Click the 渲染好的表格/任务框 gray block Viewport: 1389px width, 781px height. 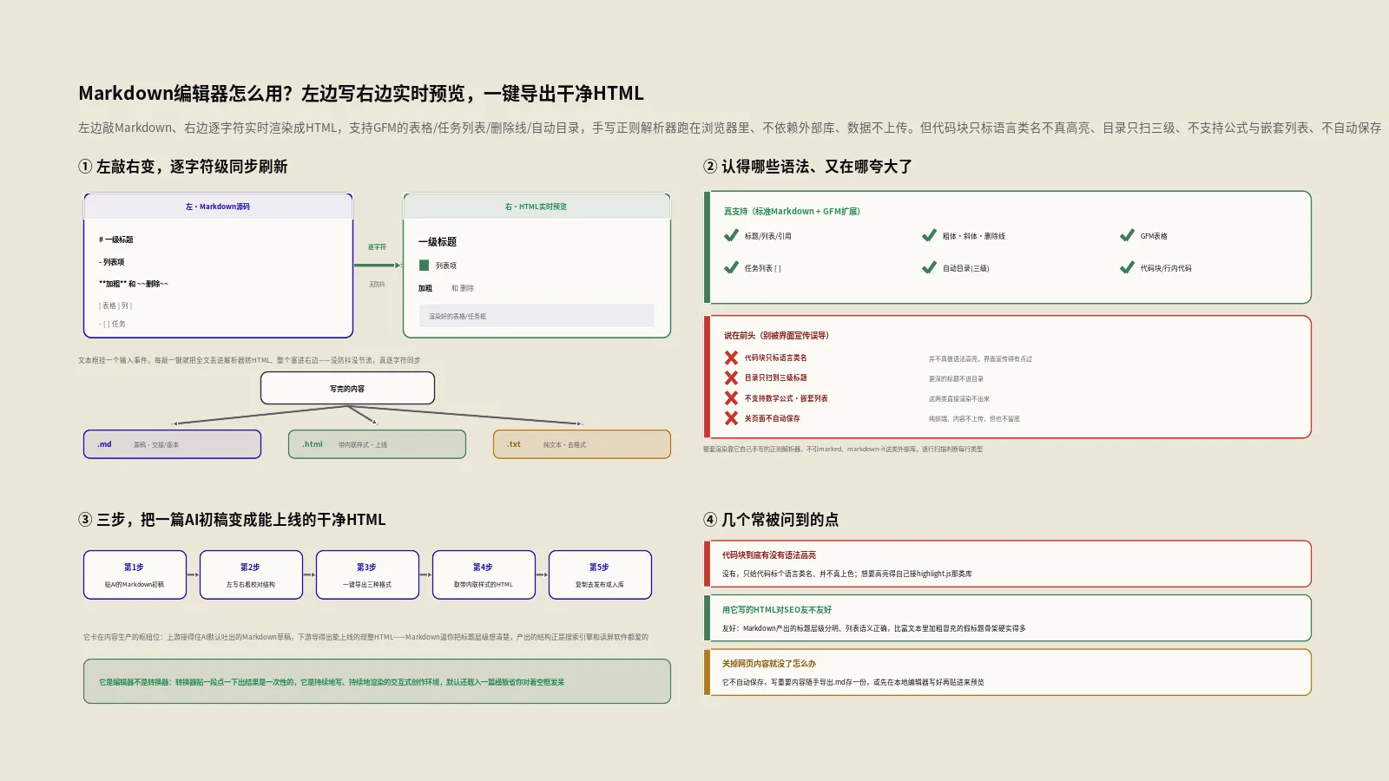537,316
